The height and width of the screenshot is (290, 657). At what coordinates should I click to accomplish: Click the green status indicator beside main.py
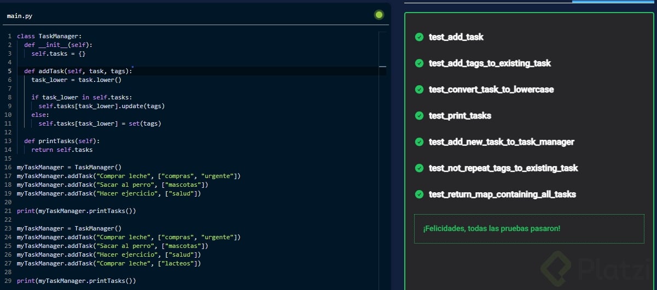click(x=379, y=15)
